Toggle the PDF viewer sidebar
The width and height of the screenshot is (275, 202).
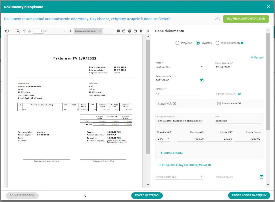[x=7, y=31]
